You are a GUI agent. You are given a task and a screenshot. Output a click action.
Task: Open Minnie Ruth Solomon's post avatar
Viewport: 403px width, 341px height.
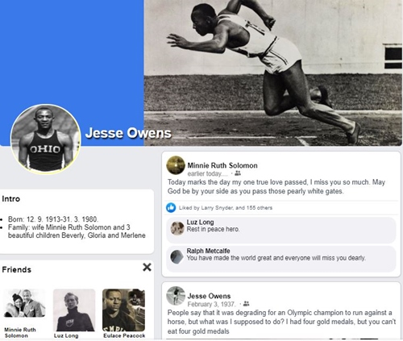pos(176,165)
